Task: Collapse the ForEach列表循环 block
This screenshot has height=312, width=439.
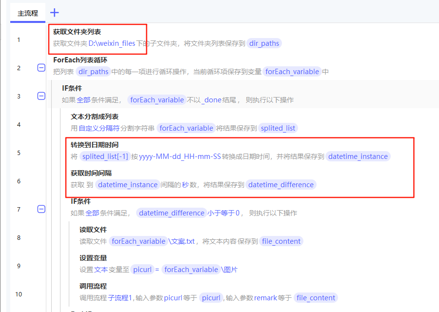Action: pos(41,68)
